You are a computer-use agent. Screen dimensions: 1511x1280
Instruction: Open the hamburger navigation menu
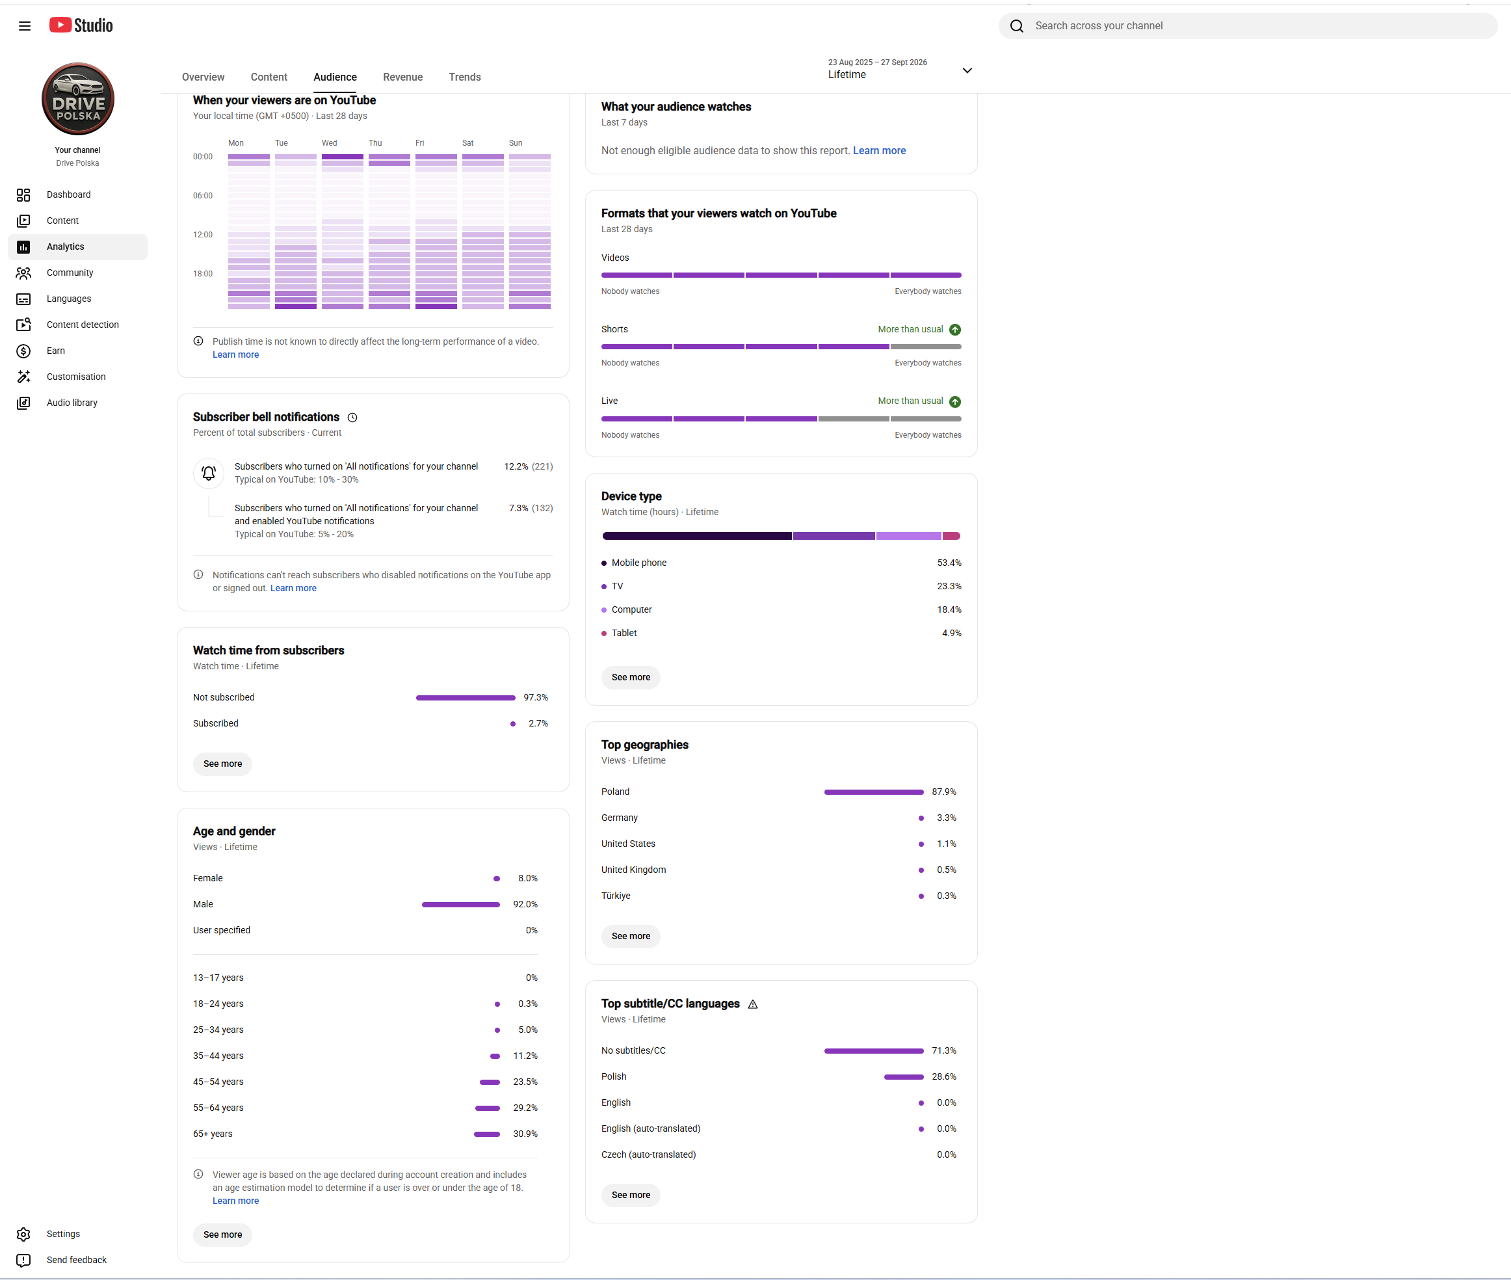pos(25,26)
